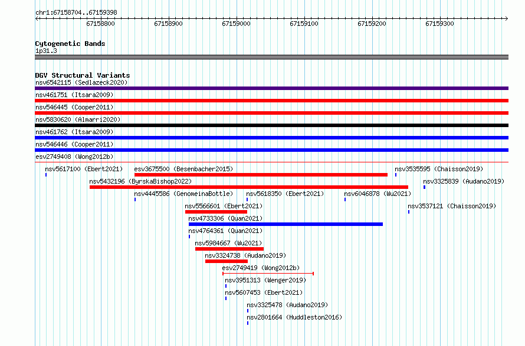Select nsv3535595 (Chaisson2019) label
Screen dimensions: 525x346
[439, 169]
